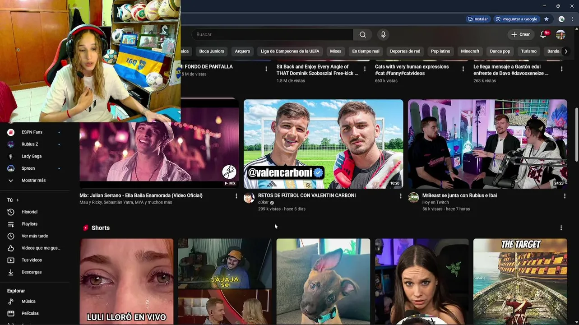The height and width of the screenshot is (325, 579).
Task: Bookmark this page with the star icon
Action: point(547,19)
